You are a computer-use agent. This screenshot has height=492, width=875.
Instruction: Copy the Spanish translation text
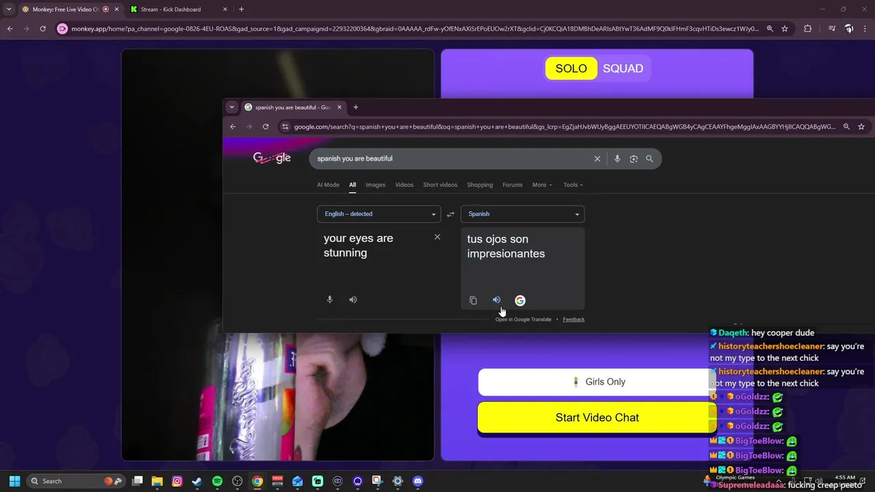[x=473, y=300]
